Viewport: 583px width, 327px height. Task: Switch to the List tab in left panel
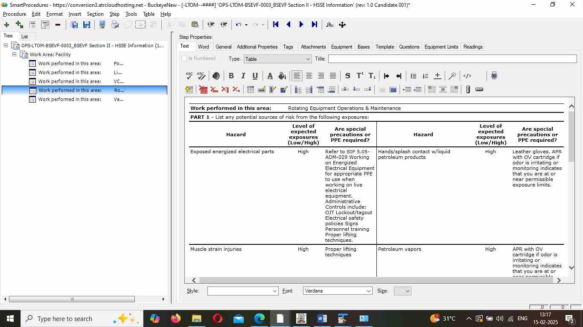coord(25,37)
